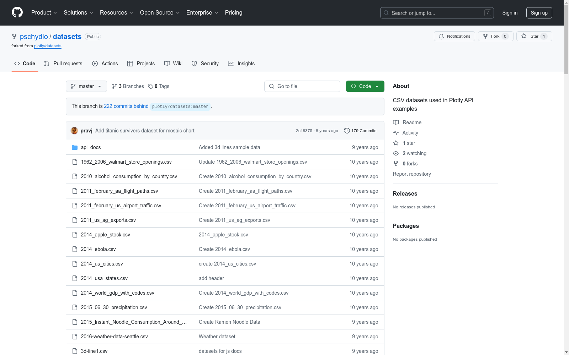The image size is (569, 355).
Task: Click the commit history clock icon
Action: point(347,131)
